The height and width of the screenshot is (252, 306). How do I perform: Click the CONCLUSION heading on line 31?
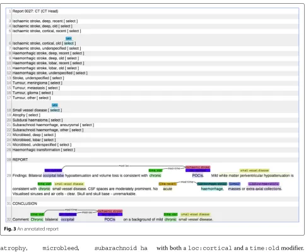pyautogui.click(x=25, y=203)
